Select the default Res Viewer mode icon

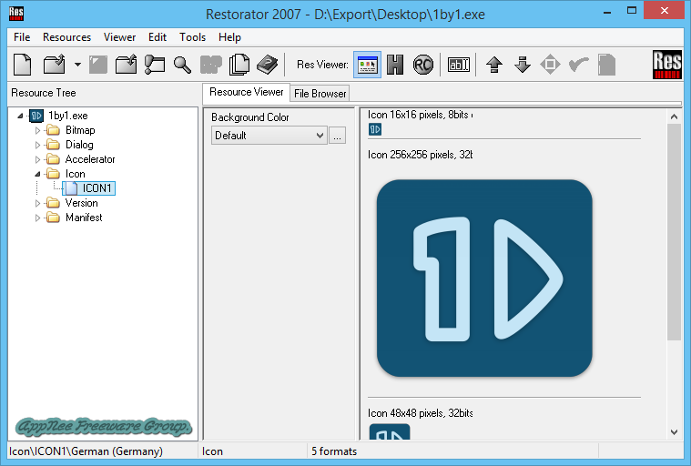[367, 65]
